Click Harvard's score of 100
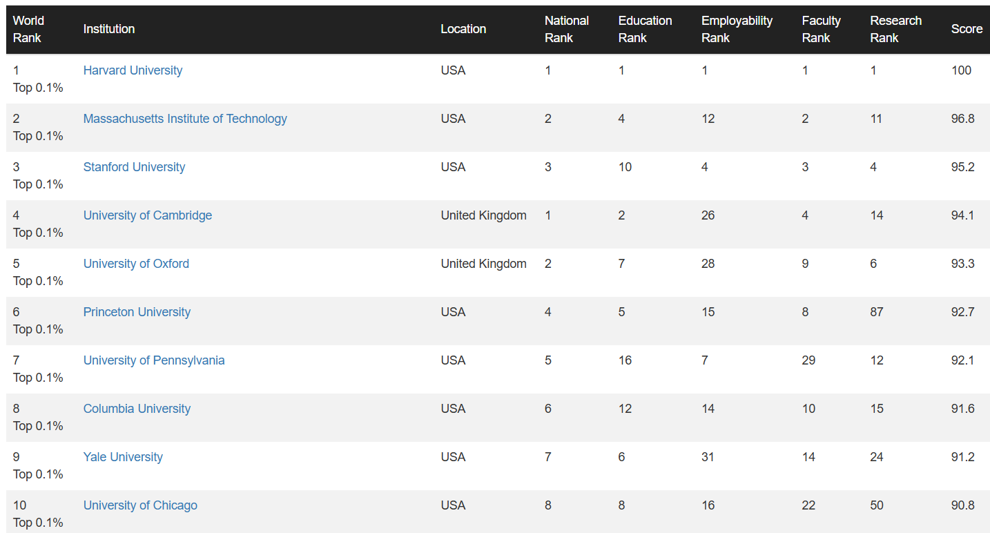 click(x=961, y=70)
